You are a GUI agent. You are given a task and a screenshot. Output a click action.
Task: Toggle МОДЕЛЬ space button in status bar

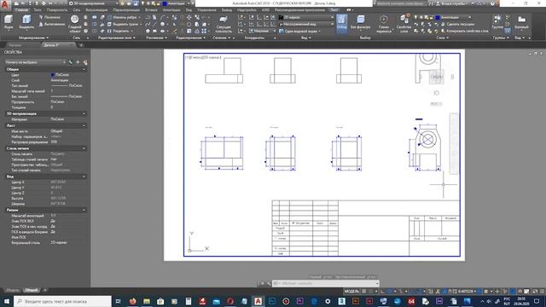coord(351,291)
